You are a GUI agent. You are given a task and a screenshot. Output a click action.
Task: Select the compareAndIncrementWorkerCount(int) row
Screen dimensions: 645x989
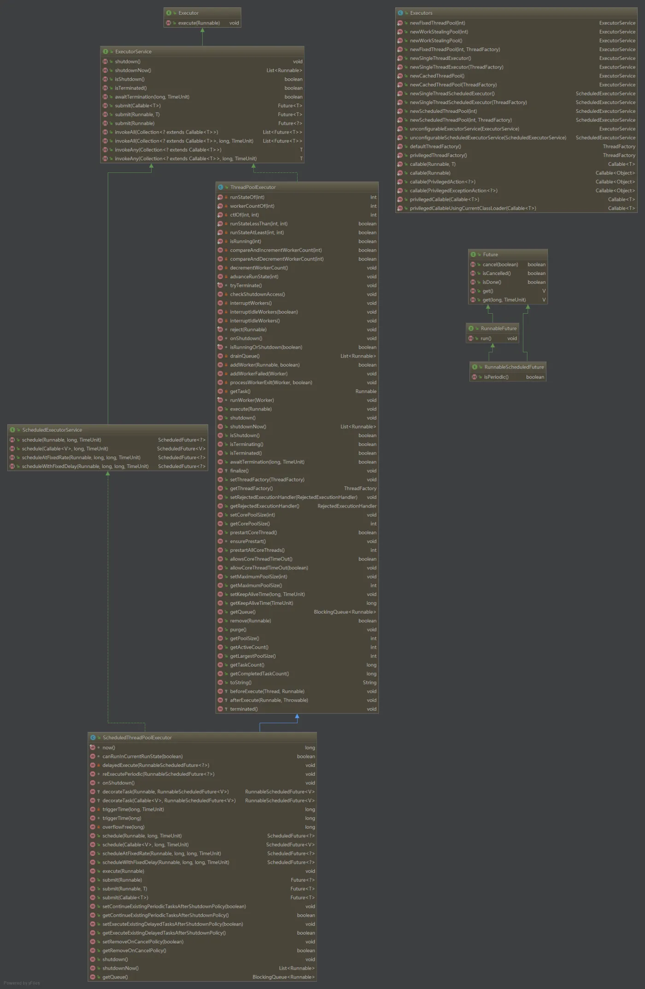(297, 250)
